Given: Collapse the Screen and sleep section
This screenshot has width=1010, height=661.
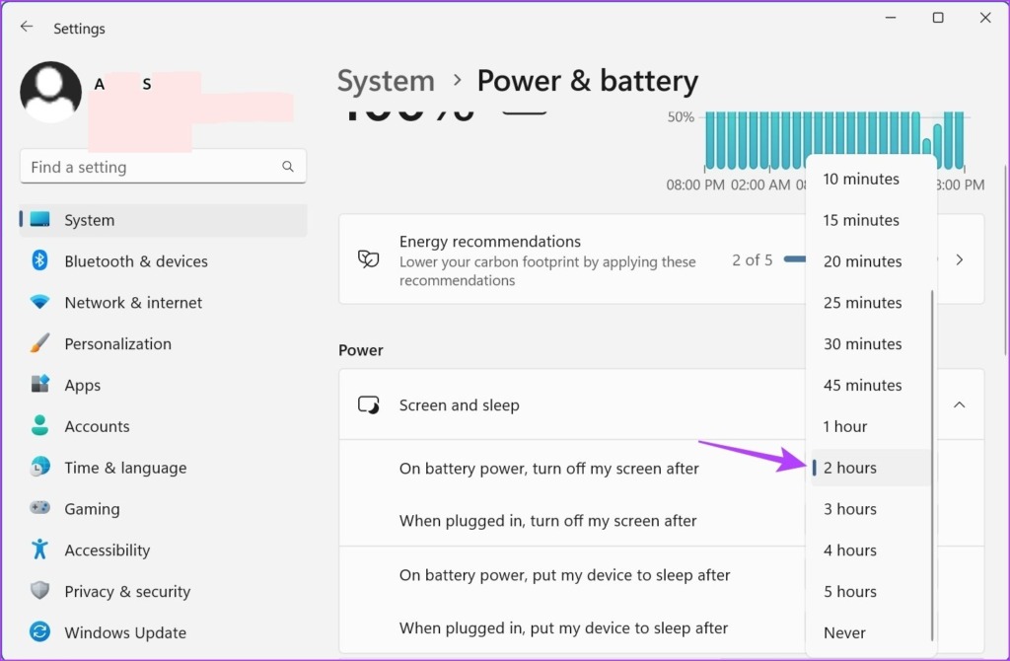Looking at the screenshot, I should 958,404.
